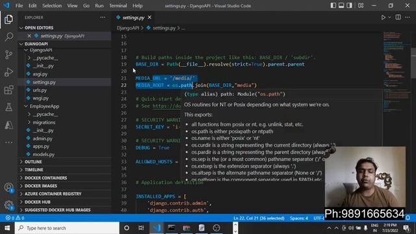
Task: Open run options dropdown arrow
Action: pos(389,18)
